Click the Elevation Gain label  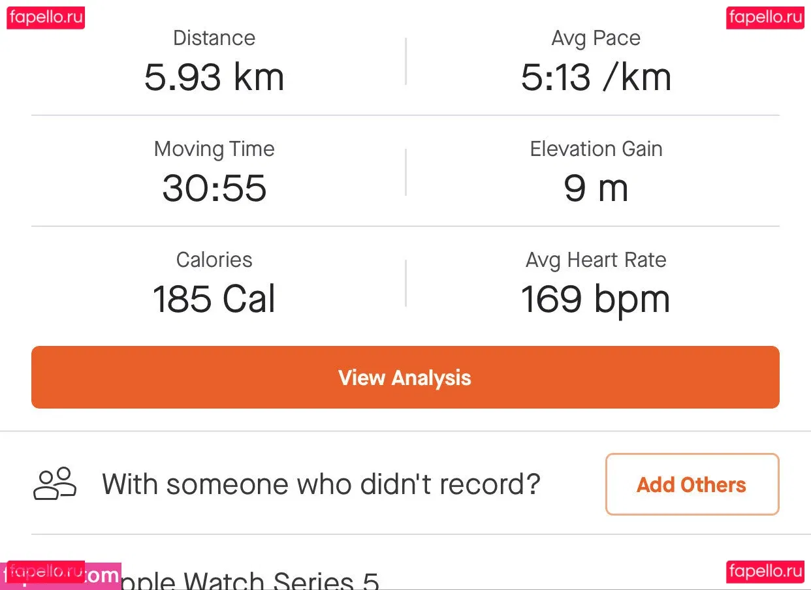click(x=596, y=149)
